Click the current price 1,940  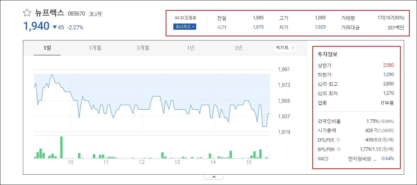(36, 26)
